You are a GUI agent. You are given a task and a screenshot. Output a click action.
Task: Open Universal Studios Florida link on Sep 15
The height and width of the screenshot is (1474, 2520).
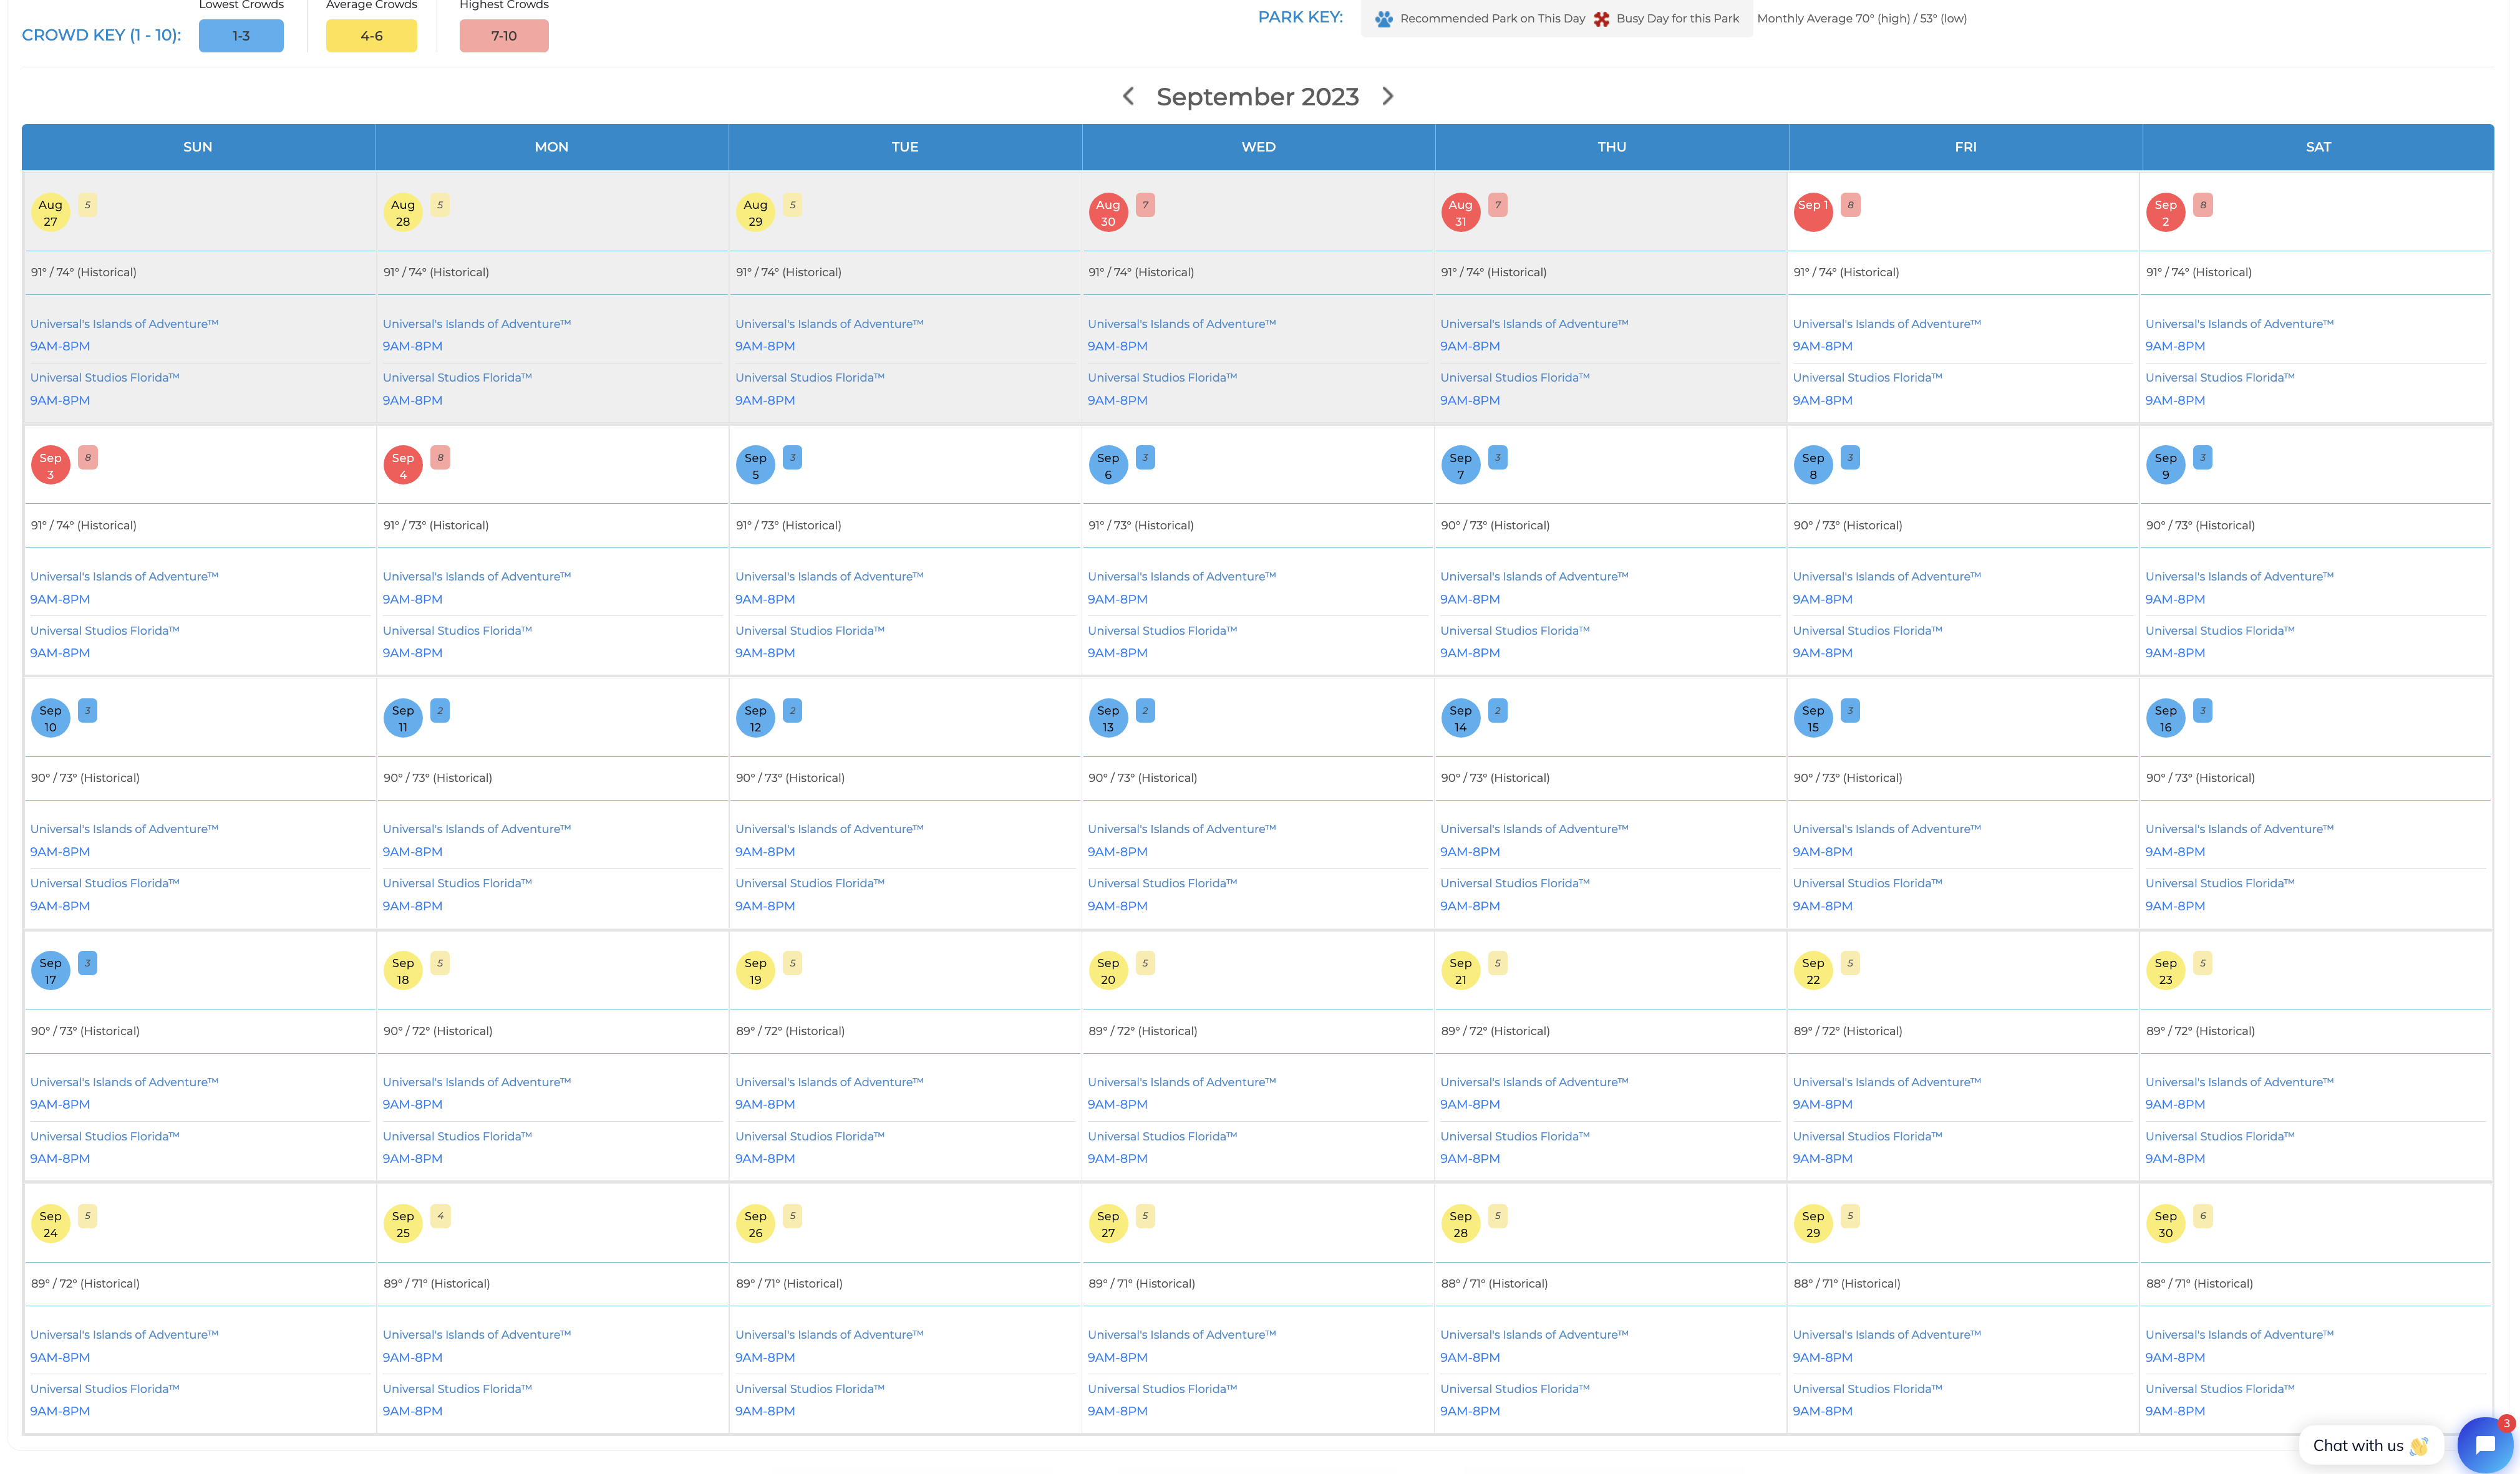tap(1867, 884)
